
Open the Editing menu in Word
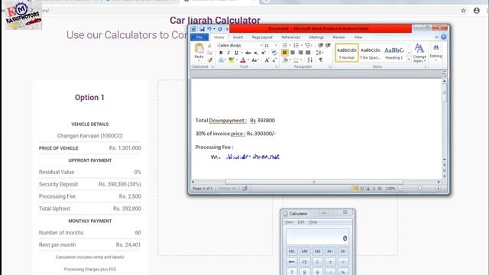coord(436,52)
